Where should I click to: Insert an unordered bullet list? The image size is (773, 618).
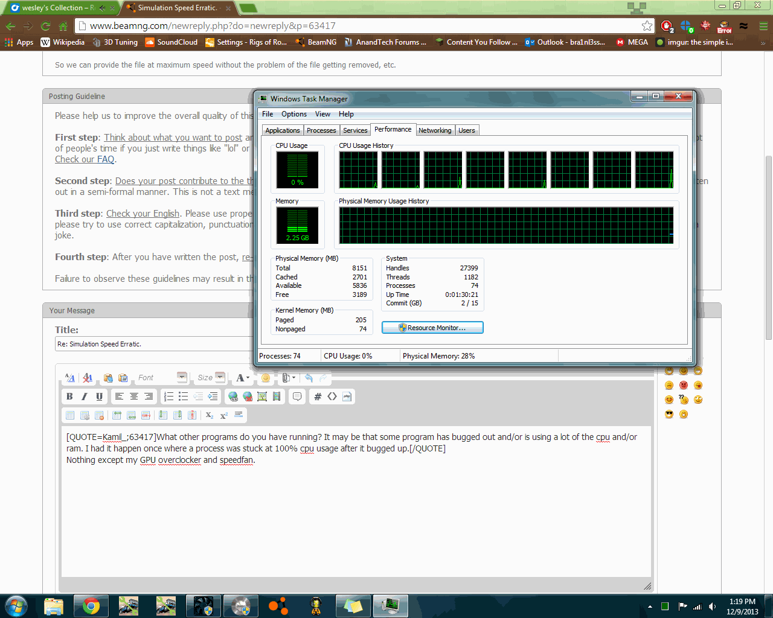183,397
